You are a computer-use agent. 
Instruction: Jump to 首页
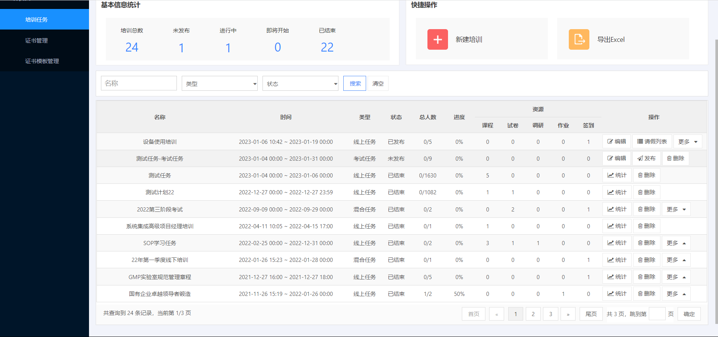[x=474, y=314]
